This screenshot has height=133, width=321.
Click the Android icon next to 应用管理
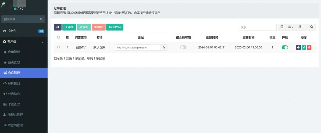pyautogui.click(x=5, y=52)
